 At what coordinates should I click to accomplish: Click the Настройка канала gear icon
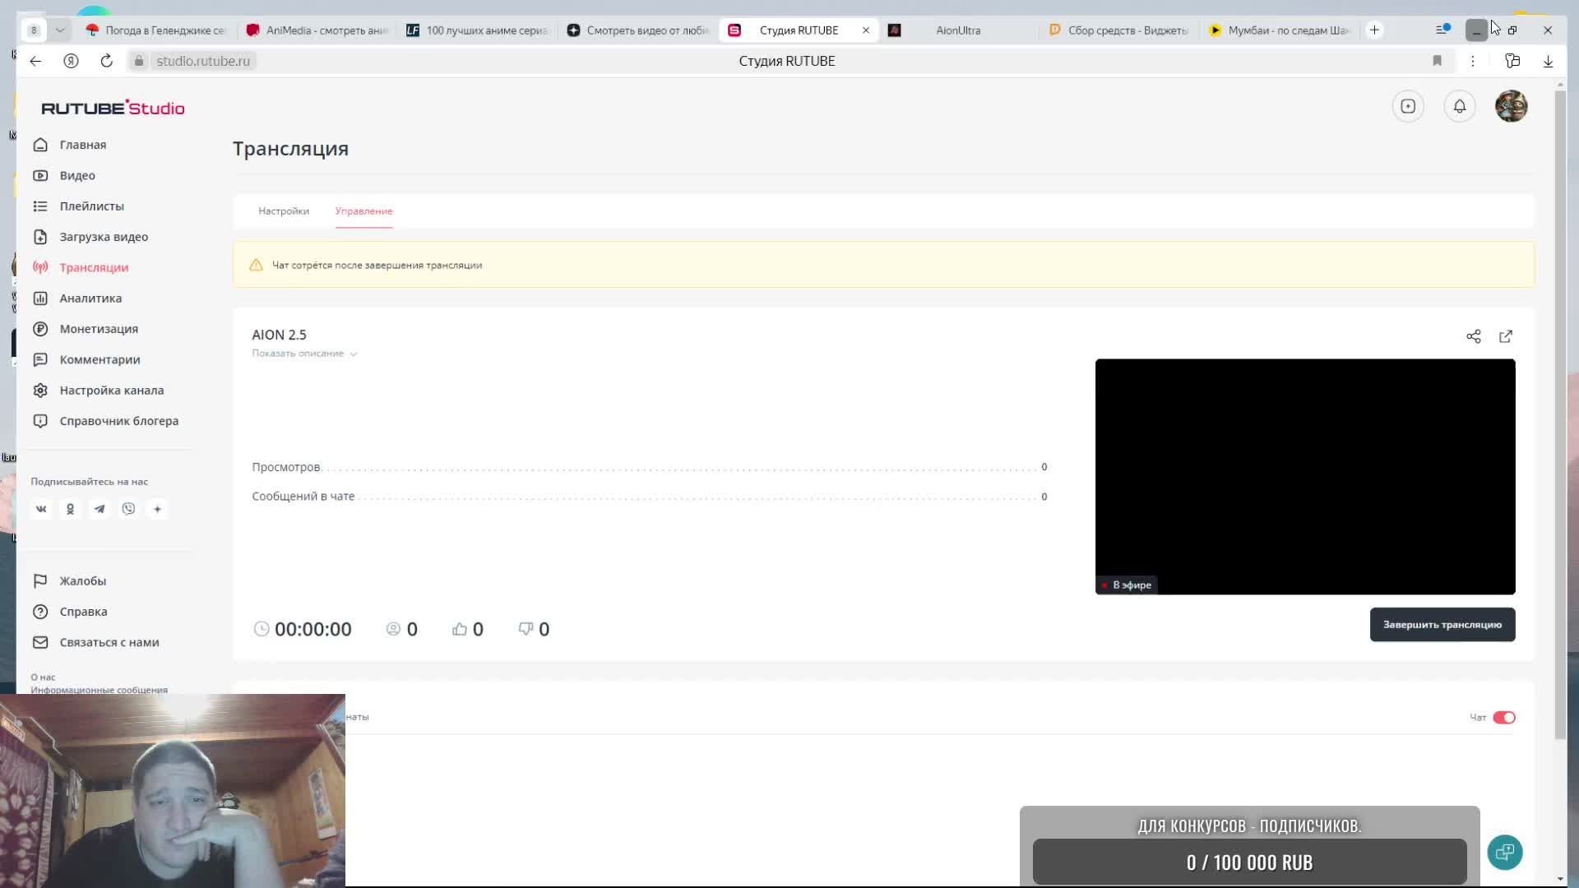[40, 391]
